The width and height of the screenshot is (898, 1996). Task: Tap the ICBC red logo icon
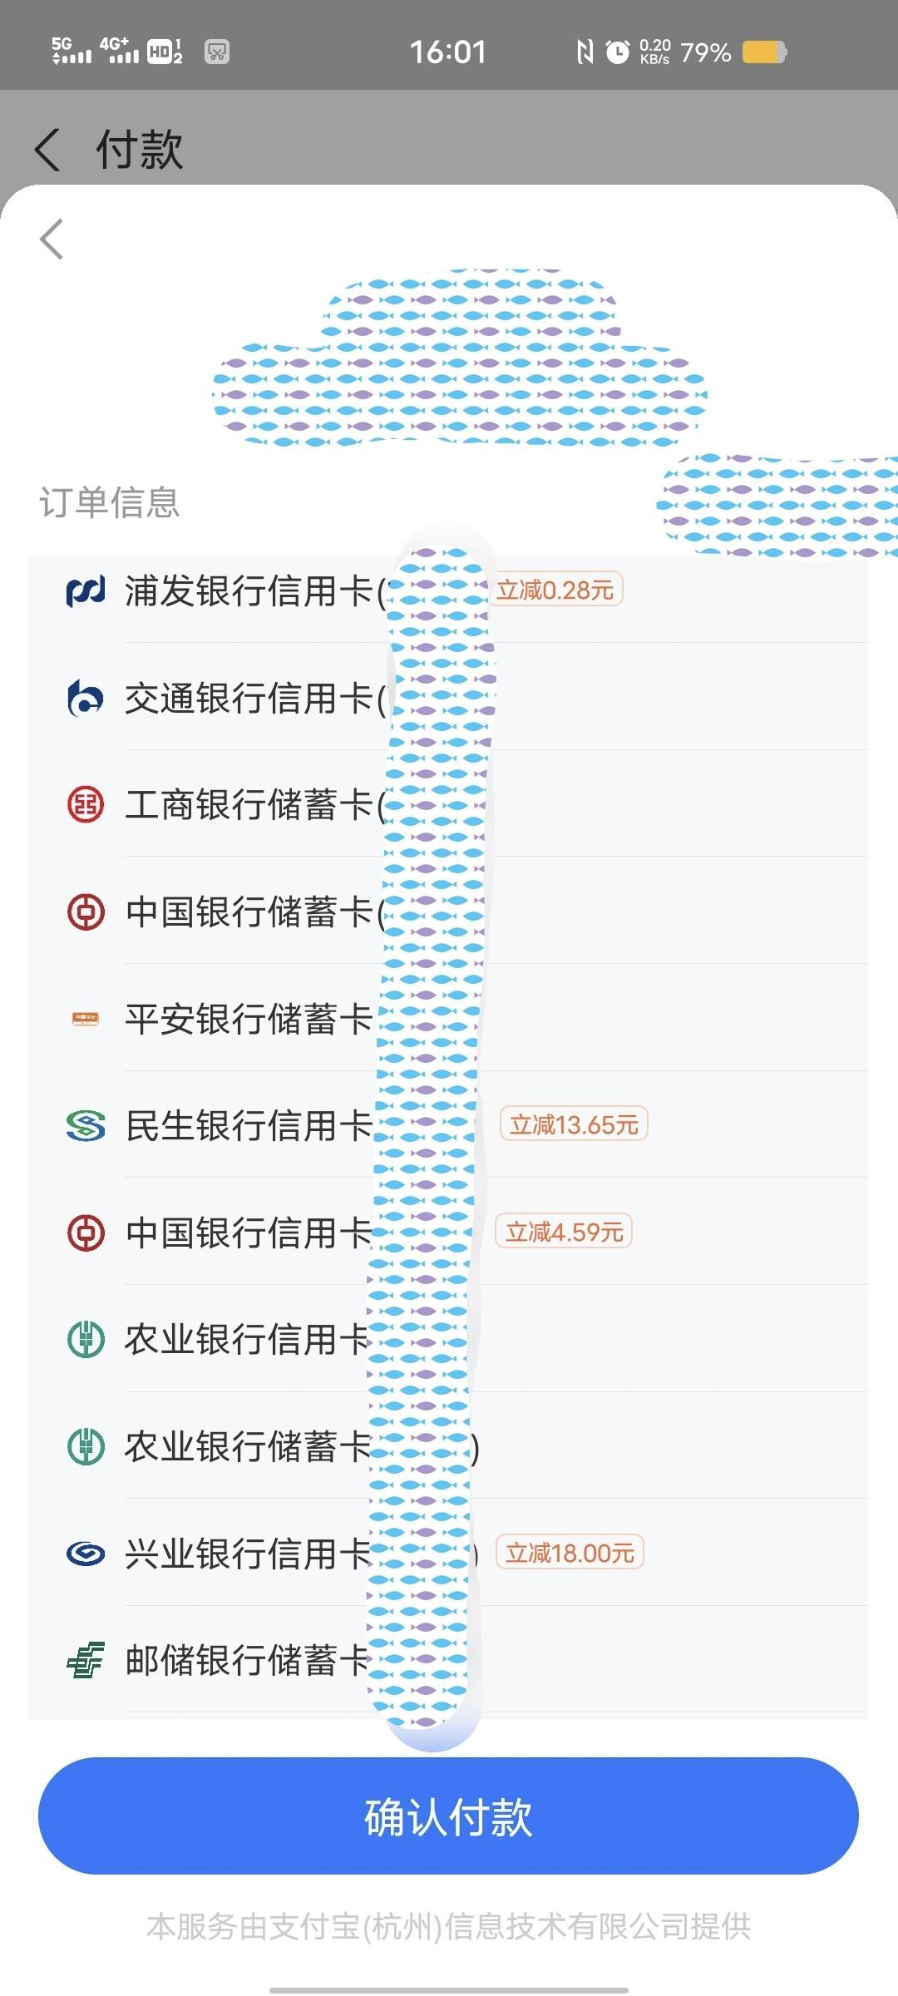pyautogui.click(x=86, y=805)
